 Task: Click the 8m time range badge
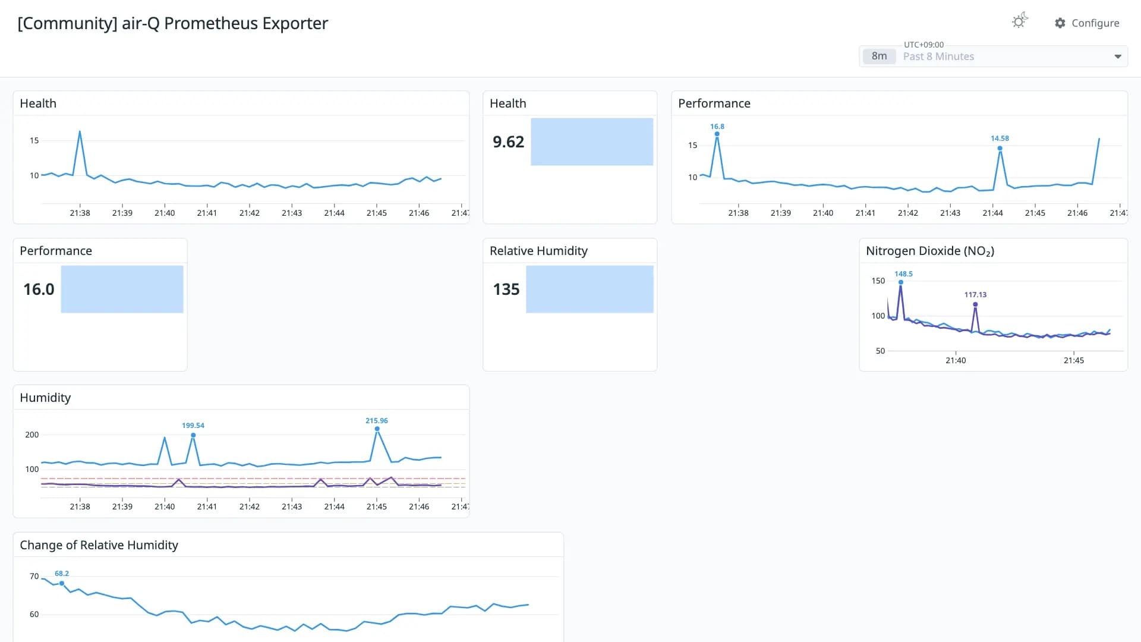point(880,56)
